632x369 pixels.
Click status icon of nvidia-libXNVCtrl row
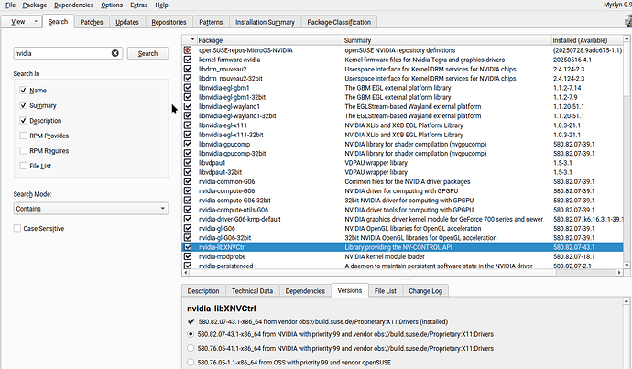[x=188, y=247]
